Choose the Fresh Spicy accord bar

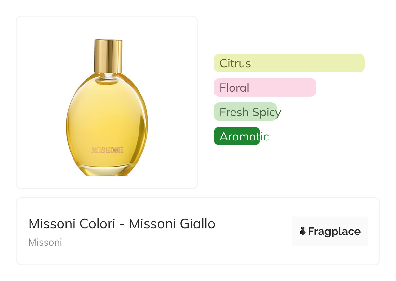click(x=245, y=112)
